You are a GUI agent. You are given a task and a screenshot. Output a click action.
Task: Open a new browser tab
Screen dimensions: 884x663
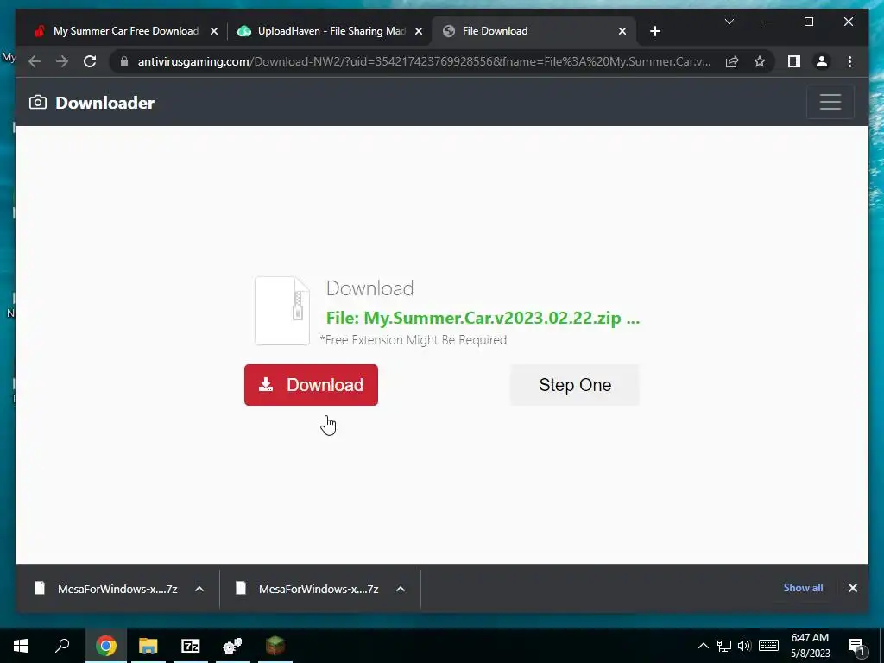point(654,32)
